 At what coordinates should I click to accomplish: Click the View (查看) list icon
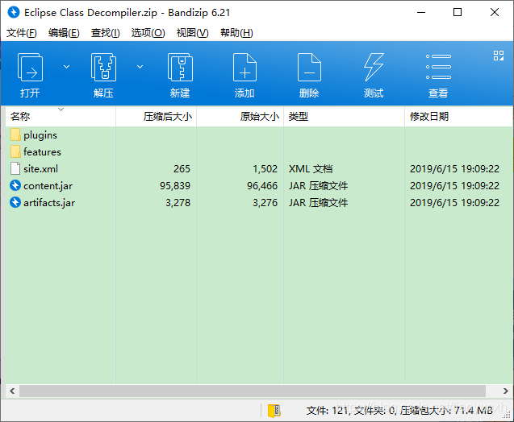tap(438, 67)
